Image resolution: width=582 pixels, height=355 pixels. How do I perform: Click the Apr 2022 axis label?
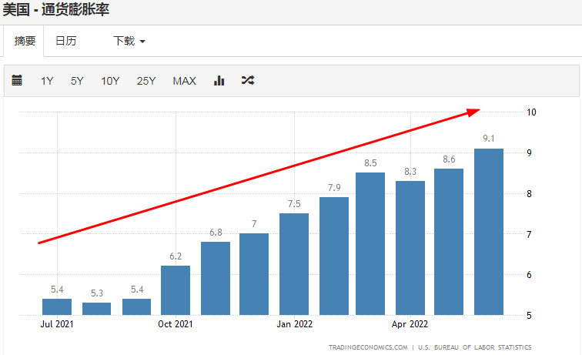[410, 324]
